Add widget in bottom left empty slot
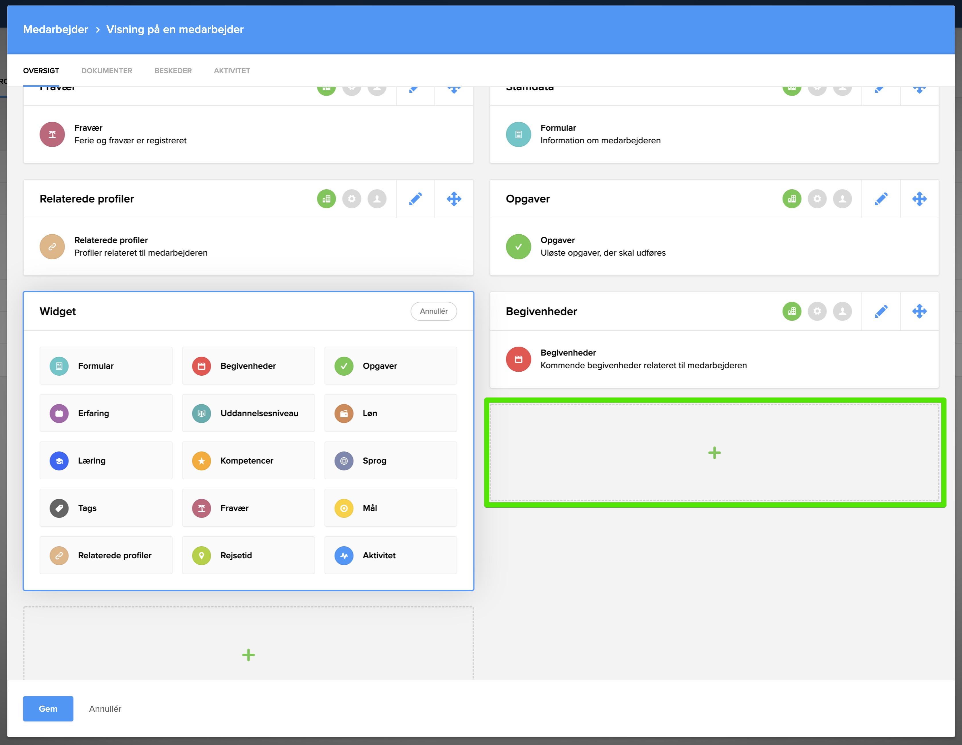The image size is (962, 745). pos(248,655)
